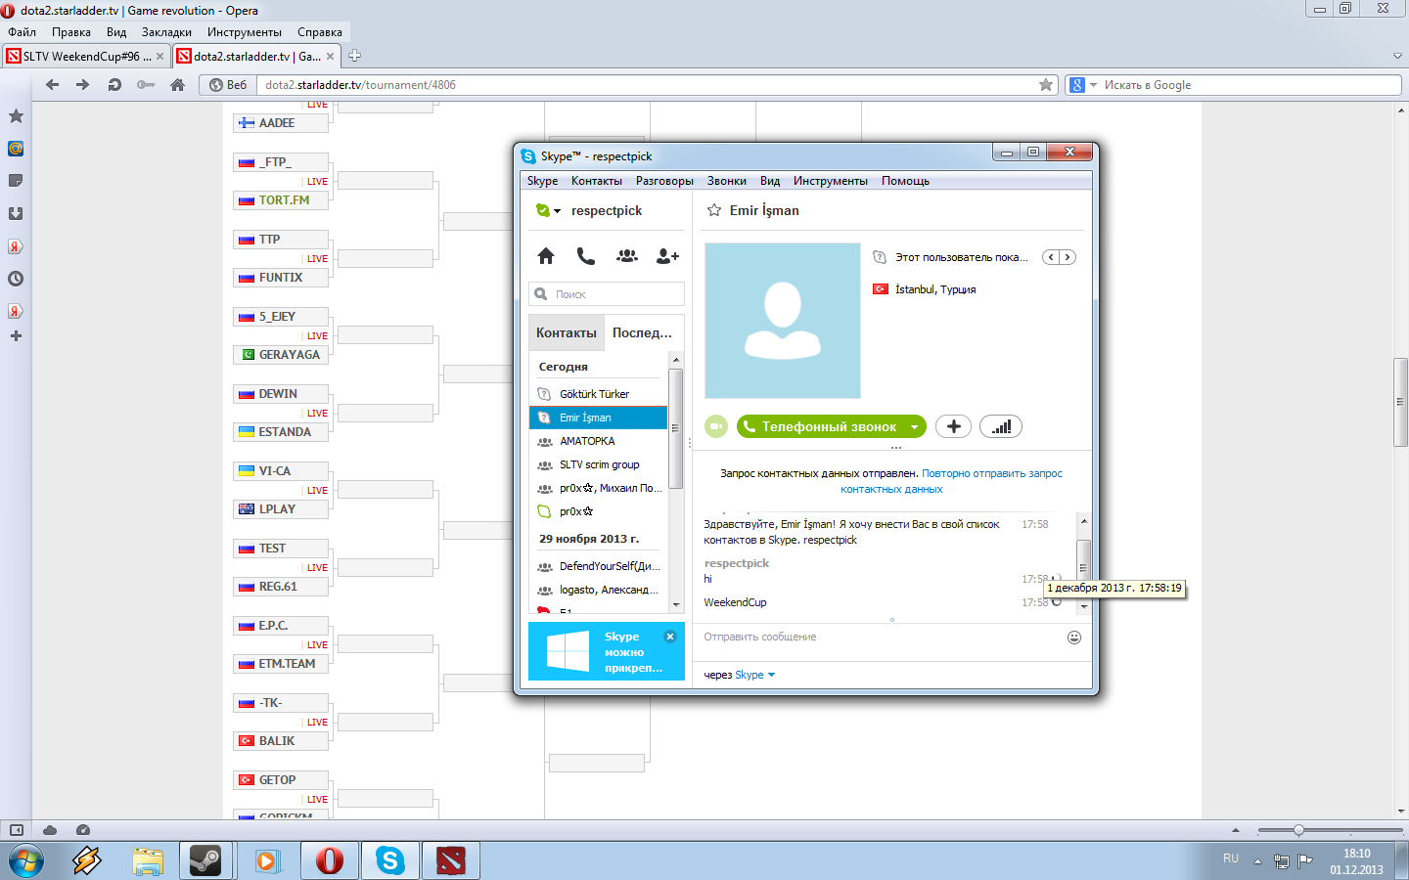Open GERAYAGA team in the bracket
The width and height of the screenshot is (1409, 880).
281,355
